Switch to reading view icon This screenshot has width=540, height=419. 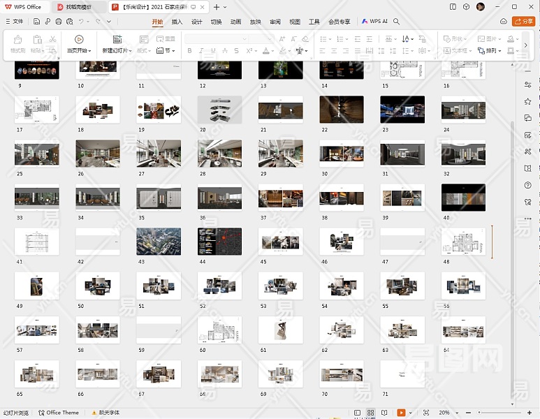coord(386,413)
